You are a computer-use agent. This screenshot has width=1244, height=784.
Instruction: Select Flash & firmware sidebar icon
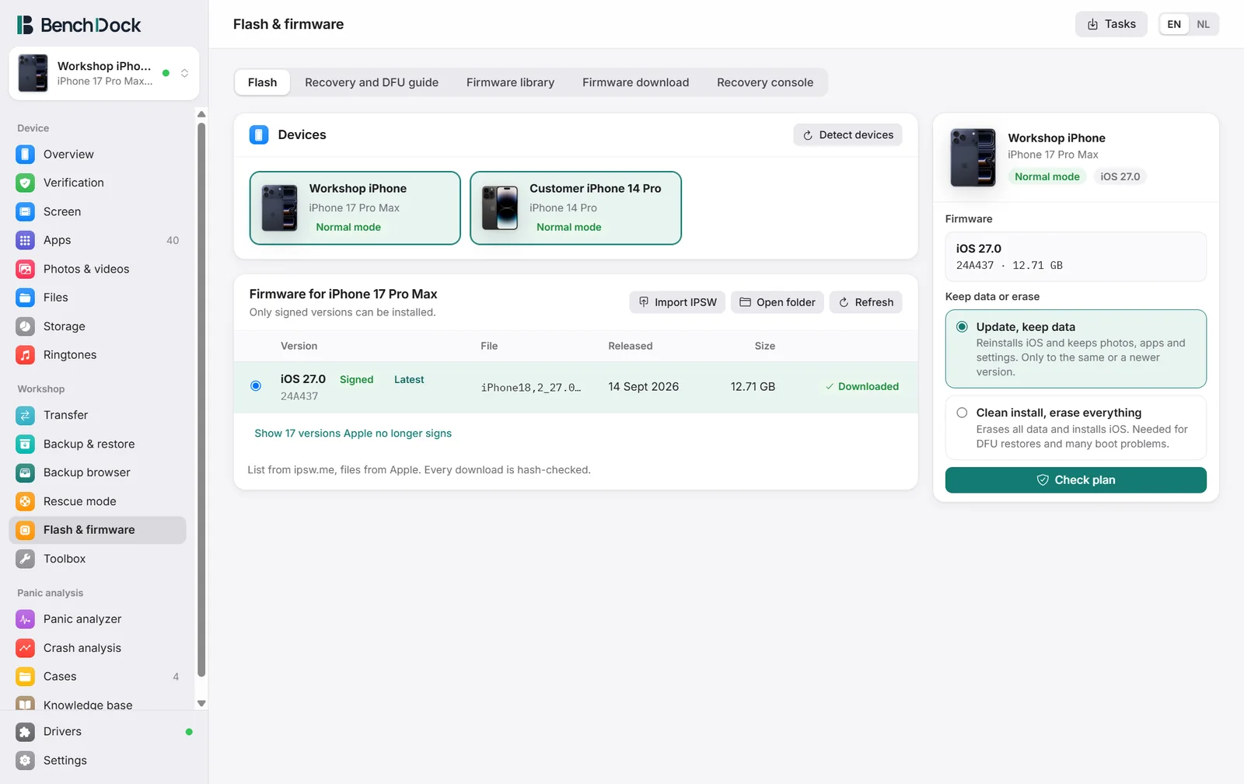[25, 530]
